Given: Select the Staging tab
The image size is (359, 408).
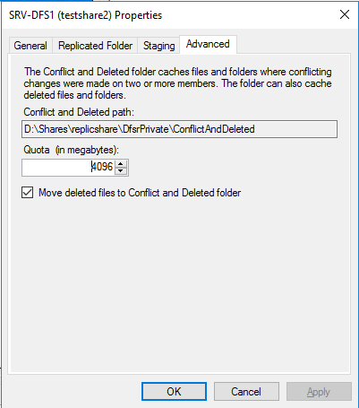Looking at the screenshot, I should coord(158,46).
